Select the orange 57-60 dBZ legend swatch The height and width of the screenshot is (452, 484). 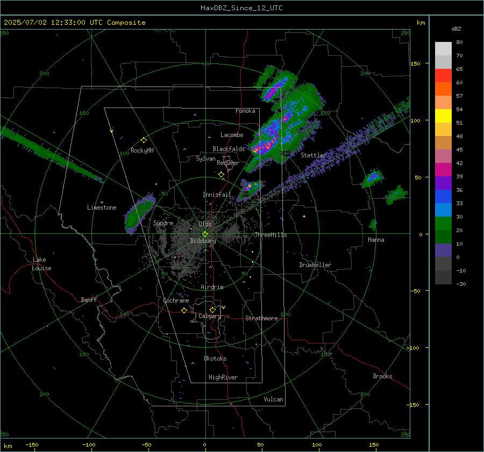(443, 89)
